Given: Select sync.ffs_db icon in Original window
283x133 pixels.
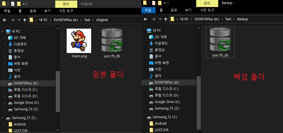Looking at the screenshot, I should pos(112,41).
